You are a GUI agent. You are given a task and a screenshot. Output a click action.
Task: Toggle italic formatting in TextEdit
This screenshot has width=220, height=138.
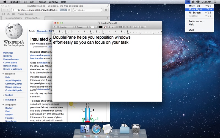click(113, 27)
